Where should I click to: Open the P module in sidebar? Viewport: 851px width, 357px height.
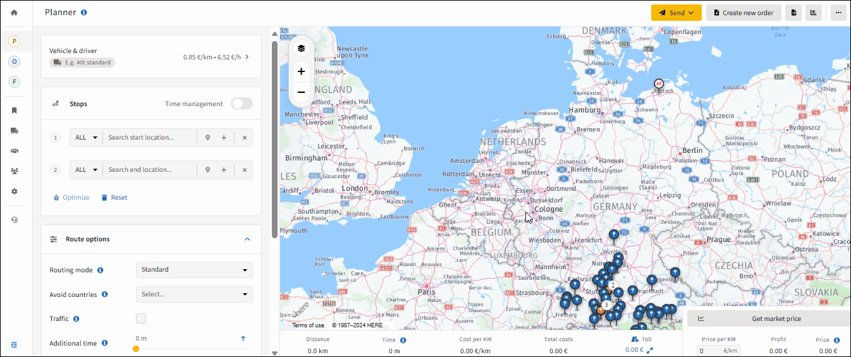[x=14, y=41]
